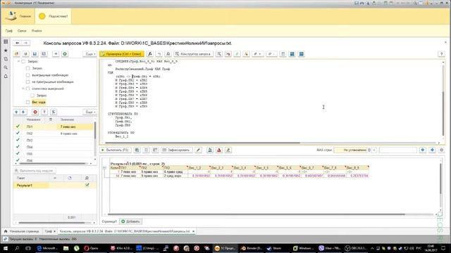Screen dimensions: 451x253
Task: Toggle Результат1 checkbox in batch list
Action: pyautogui.click(x=87, y=185)
